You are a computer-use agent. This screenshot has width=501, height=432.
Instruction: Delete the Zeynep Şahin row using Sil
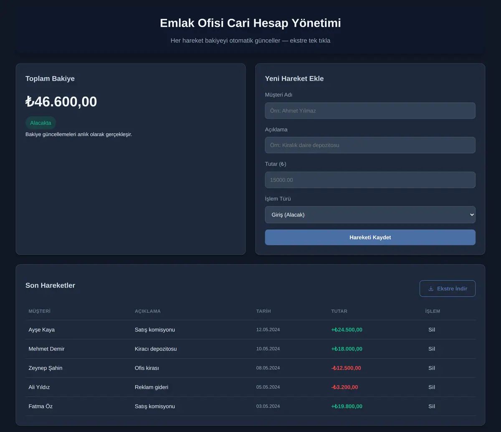click(432, 368)
